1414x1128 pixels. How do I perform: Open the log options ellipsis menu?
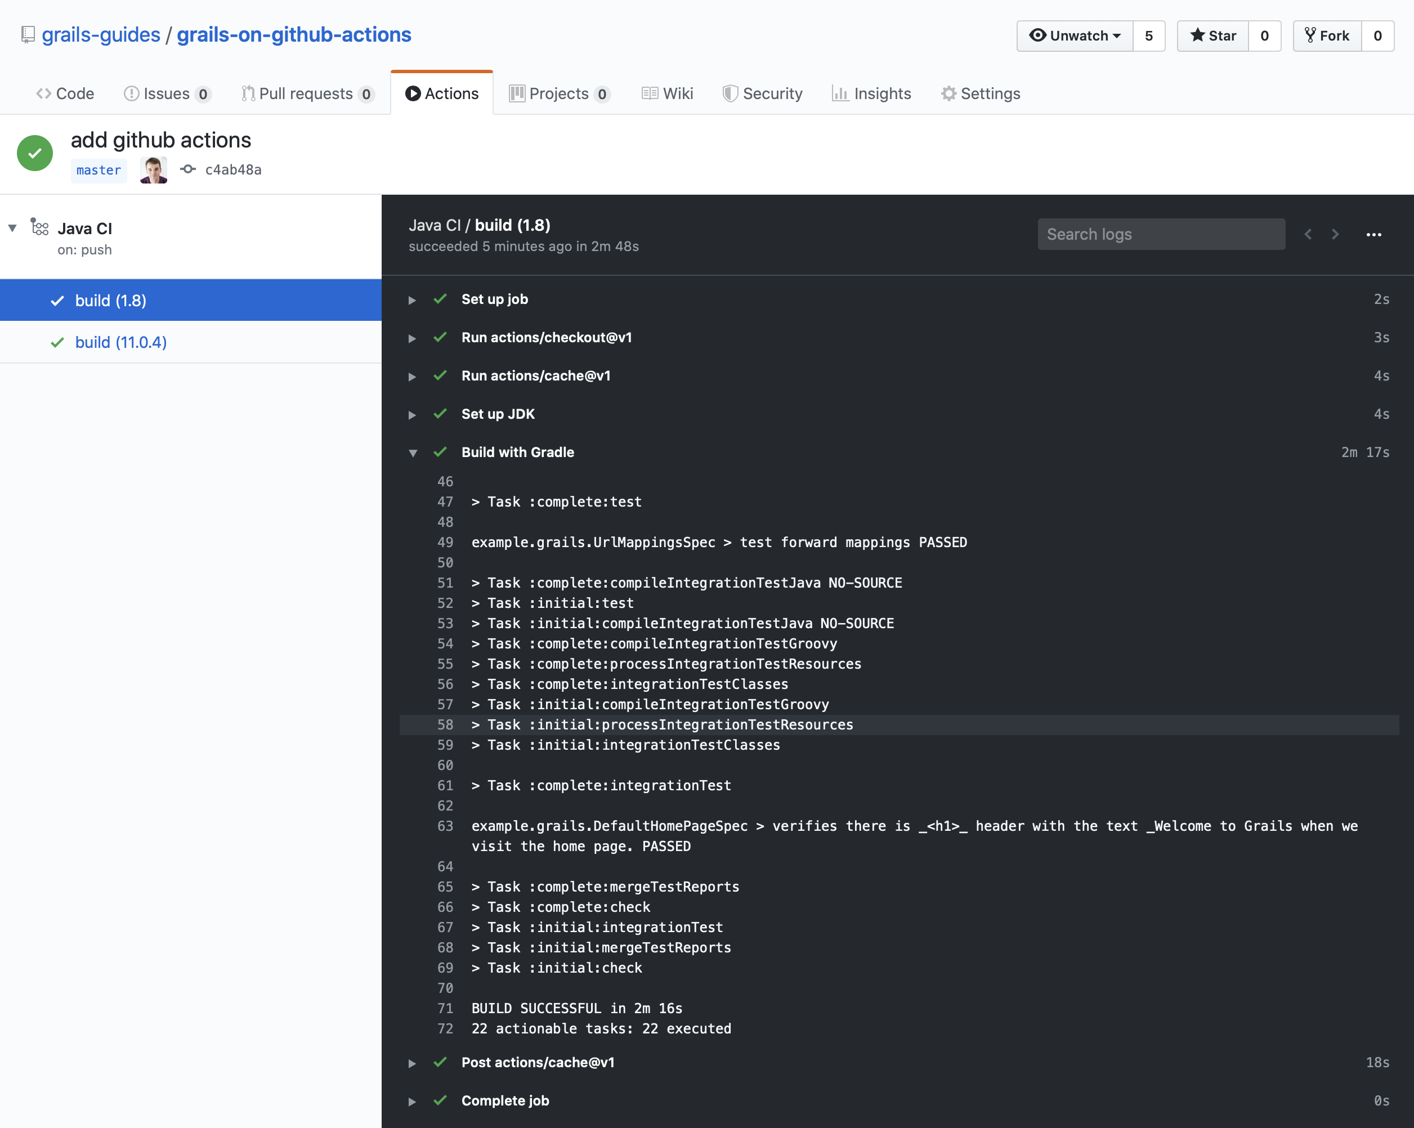(x=1373, y=235)
